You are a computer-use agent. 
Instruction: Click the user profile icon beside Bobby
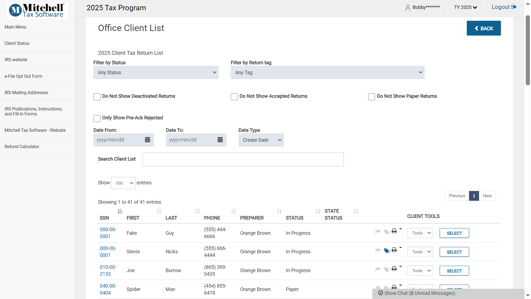(x=408, y=7)
